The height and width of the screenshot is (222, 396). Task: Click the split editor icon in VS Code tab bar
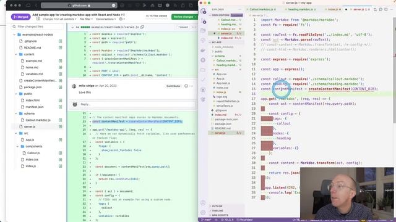coord(386,9)
